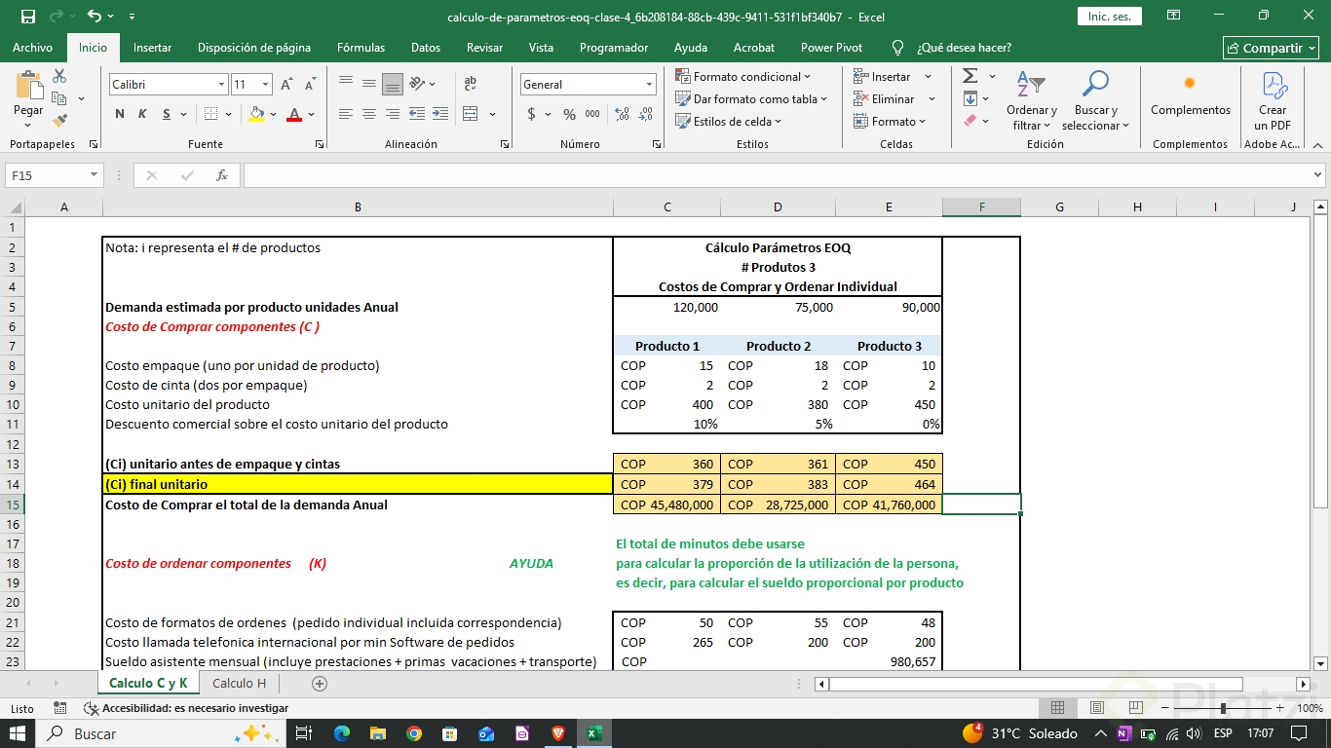Click the Insert Function fx icon
1331x748 pixels.
click(x=222, y=175)
